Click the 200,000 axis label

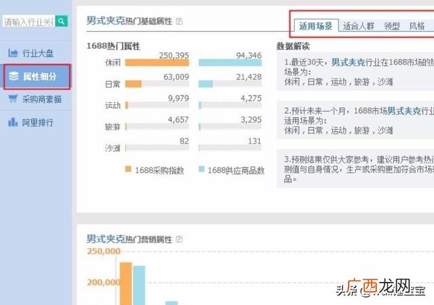(x=104, y=283)
